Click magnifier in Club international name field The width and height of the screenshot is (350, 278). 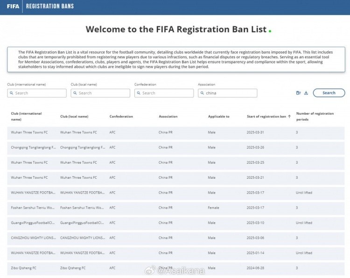pyautogui.click(x=11, y=93)
